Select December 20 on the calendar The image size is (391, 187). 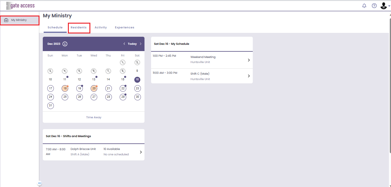click(94, 88)
